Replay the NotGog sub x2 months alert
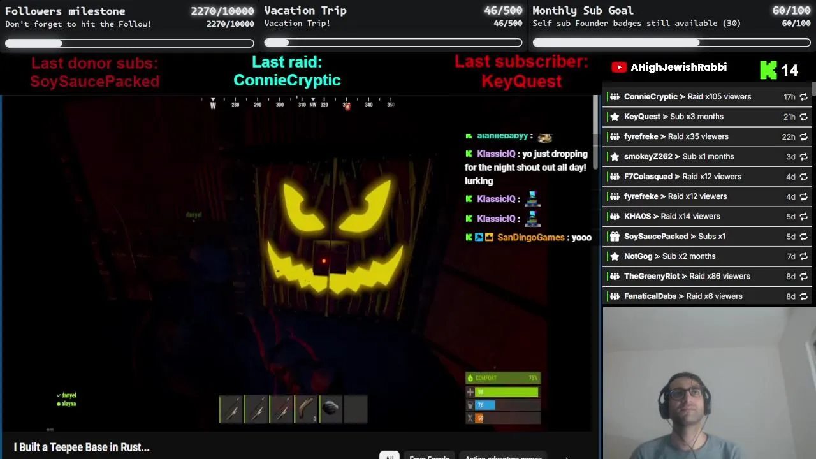The image size is (816, 459). pyautogui.click(x=803, y=256)
